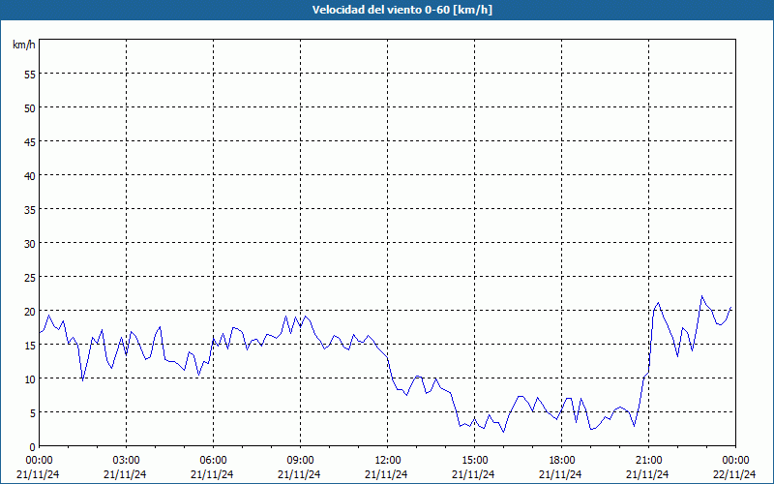
Task: Click the 15 value on the y-axis
Action: click(30, 346)
